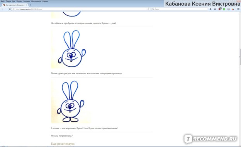
Task: Close the 'Как нарисовать Кроша' tab
Action: pyautogui.click(x=26, y=5)
